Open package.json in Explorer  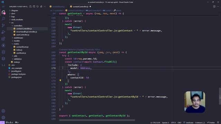17,77
